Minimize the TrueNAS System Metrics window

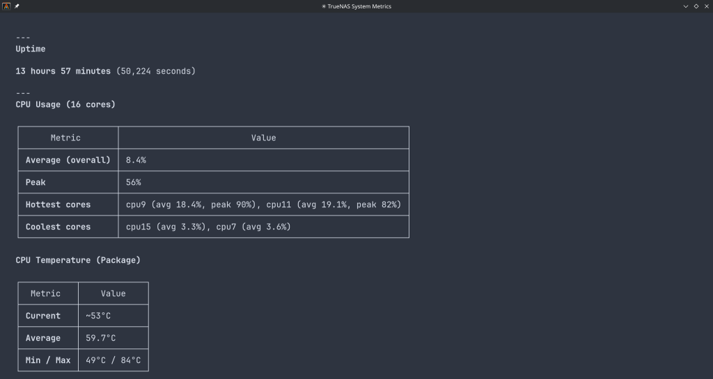coord(686,6)
